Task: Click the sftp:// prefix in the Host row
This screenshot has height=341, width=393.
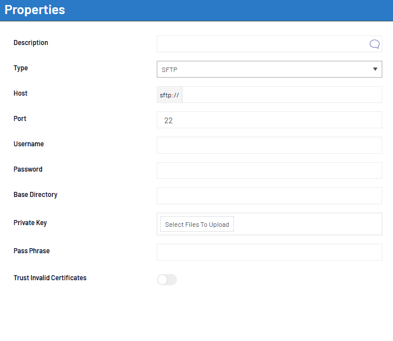Action: pos(169,95)
